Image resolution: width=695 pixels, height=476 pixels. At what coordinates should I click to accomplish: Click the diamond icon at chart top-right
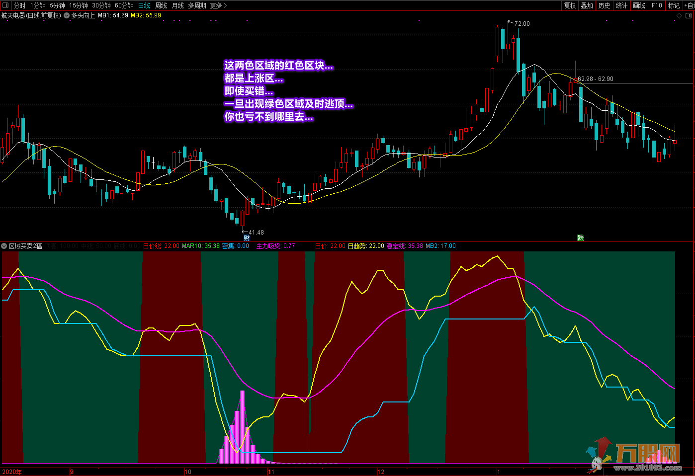tap(680, 16)
